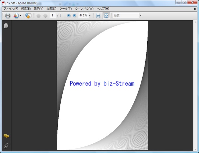Click the page number input field
199x153 pixels.
coord(52,16)
